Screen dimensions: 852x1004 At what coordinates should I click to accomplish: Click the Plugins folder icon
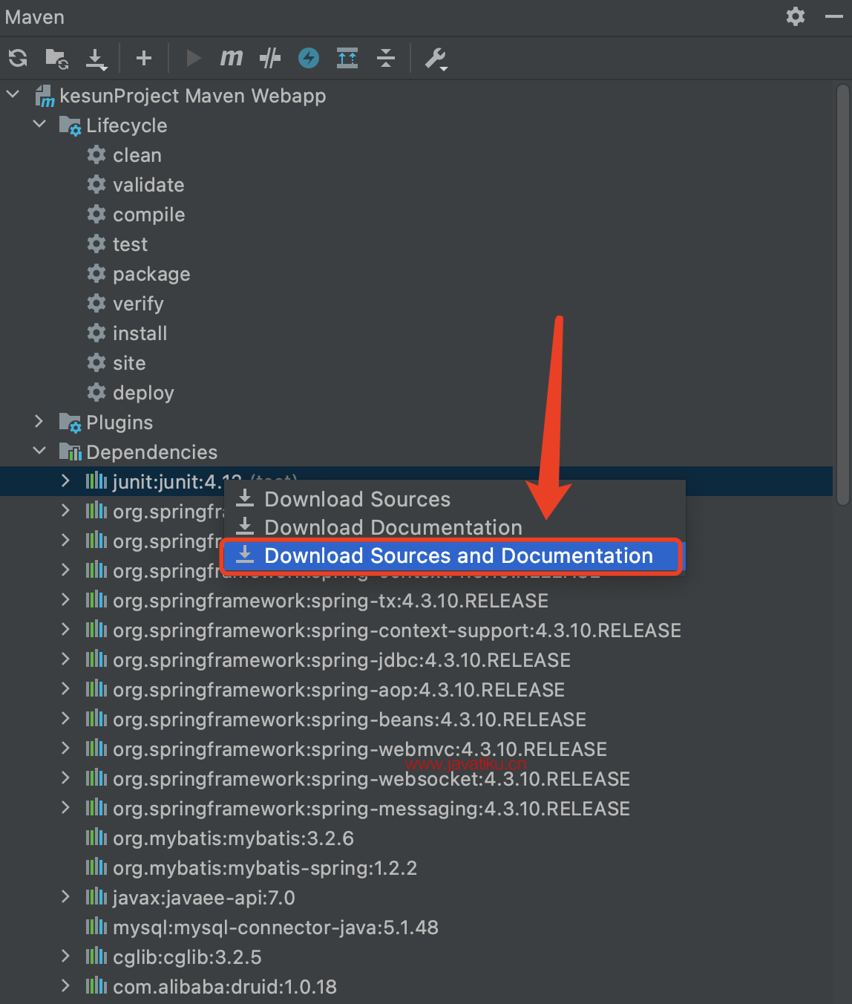71,423
